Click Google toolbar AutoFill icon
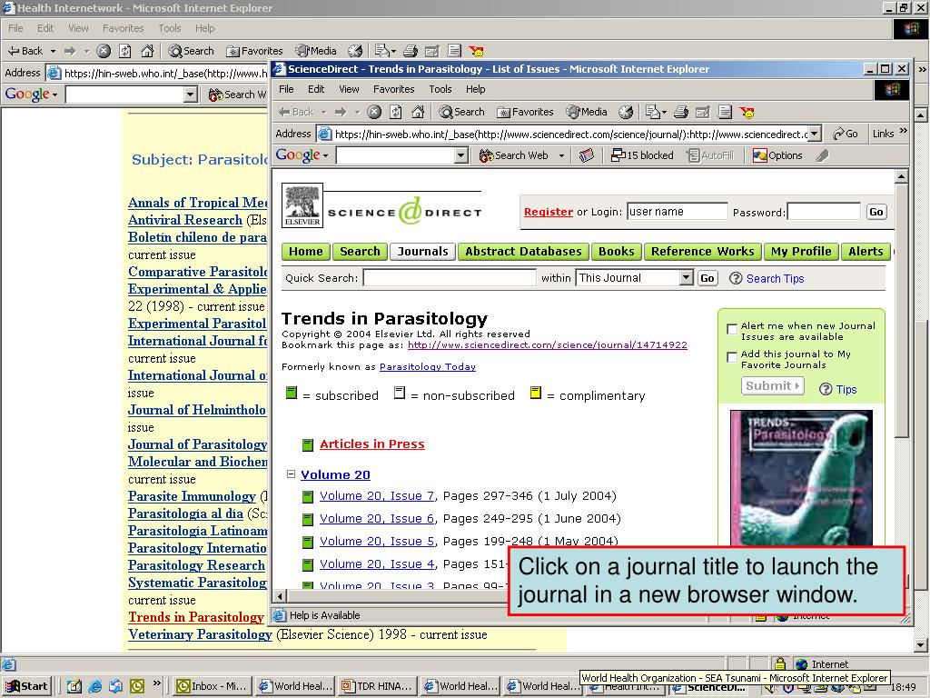 click(710, 155)
